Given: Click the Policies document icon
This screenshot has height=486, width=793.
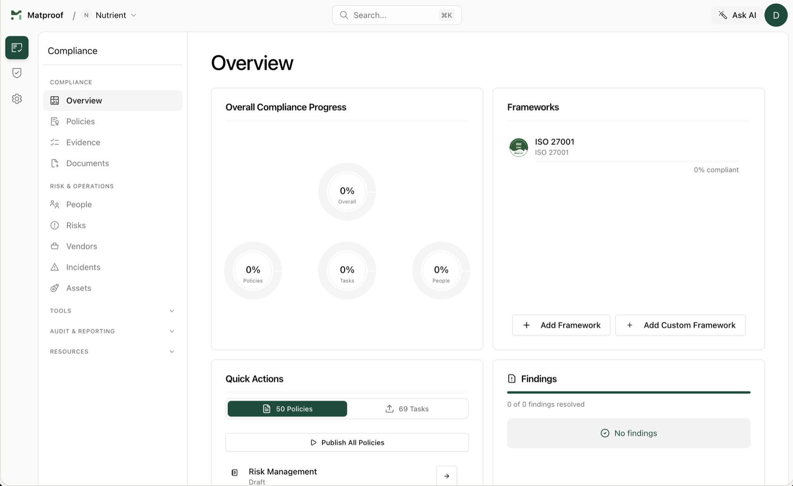Looking at the screenshot, I should click(x=55, y=121).
